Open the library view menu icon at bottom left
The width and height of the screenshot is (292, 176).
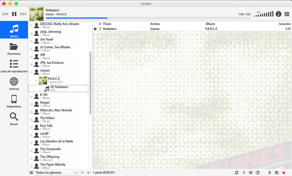[31, 173]
